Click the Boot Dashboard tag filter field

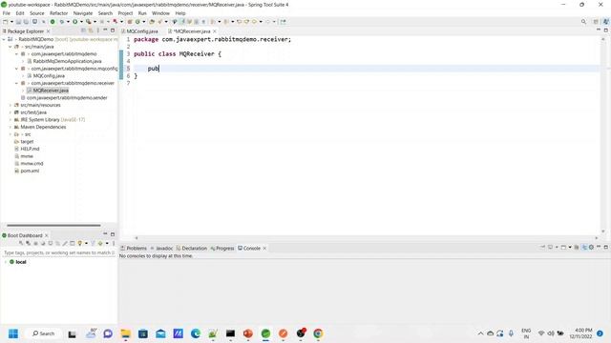59,252
